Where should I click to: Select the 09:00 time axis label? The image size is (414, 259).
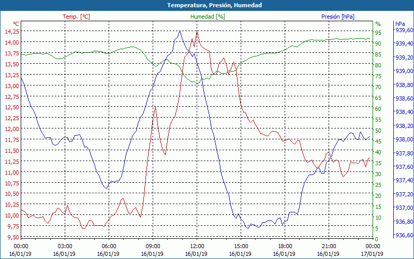click(153, 247)
